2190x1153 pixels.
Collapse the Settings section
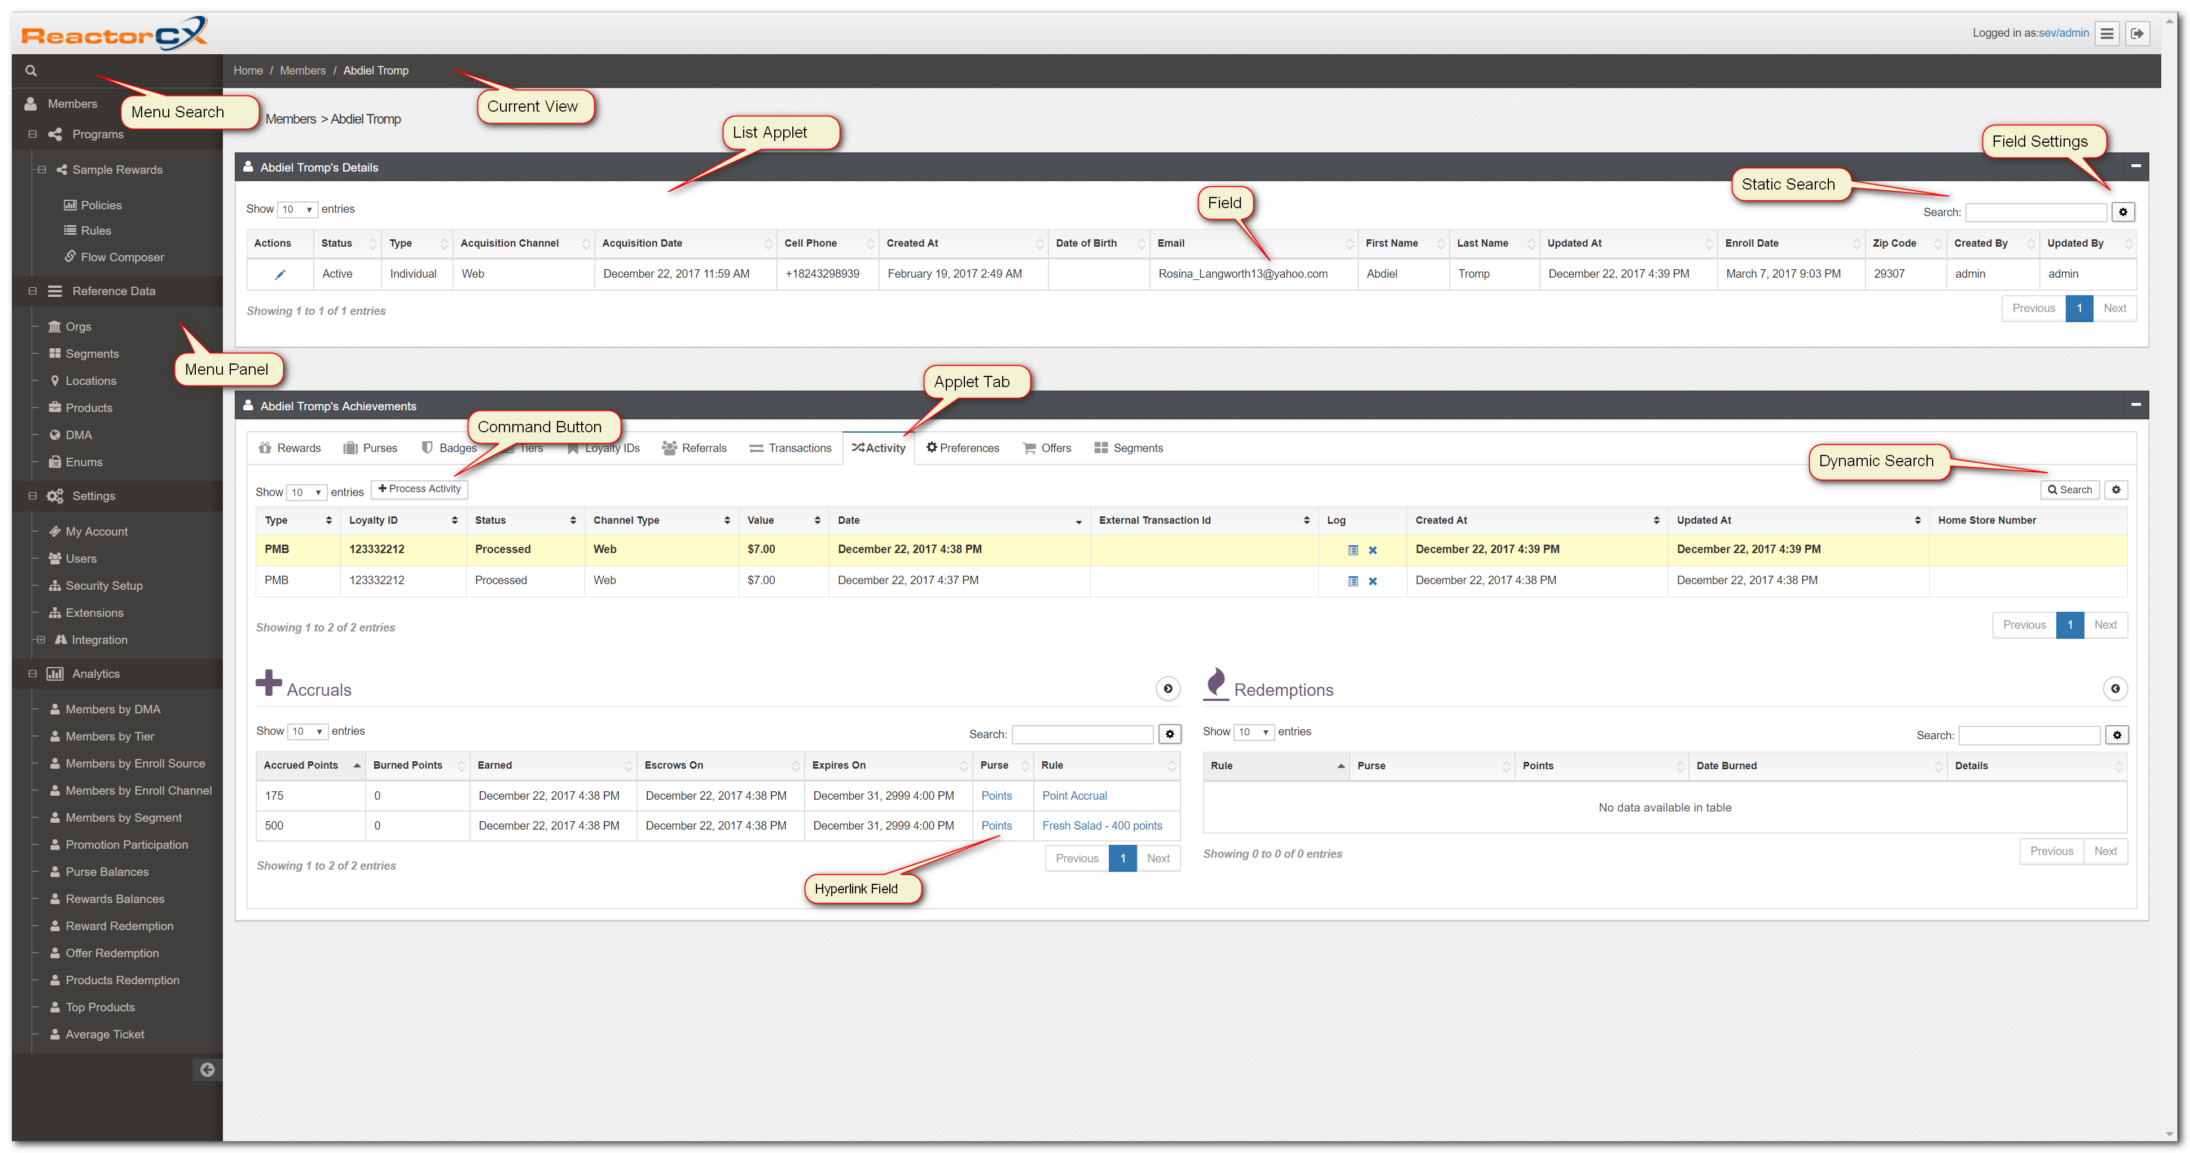tap(32, 496)
